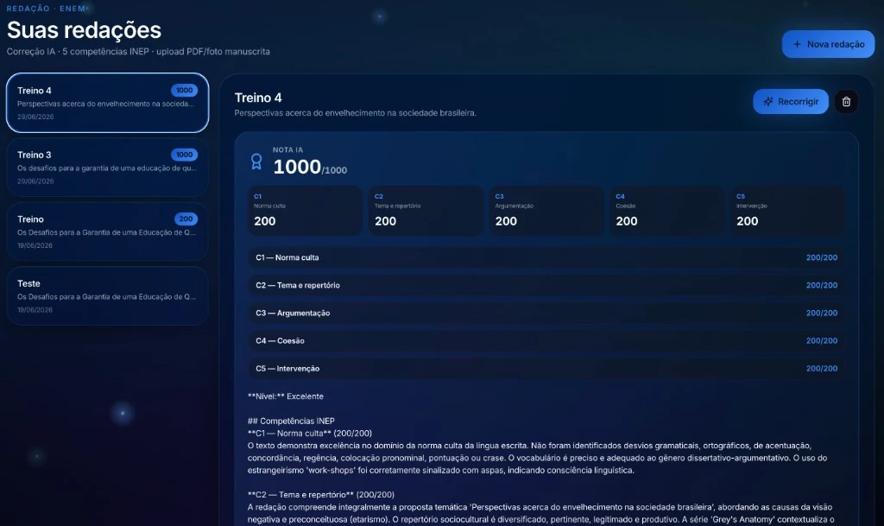Expand the C5 — Intervenção row

[546, 368]
